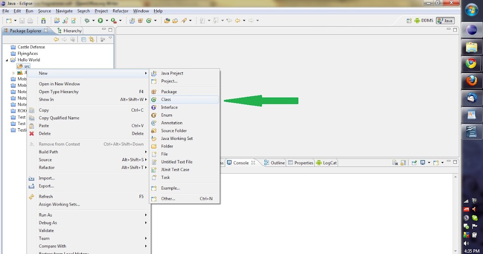This screenshot has width=483, height=254.
Task: Toggle Link with Editor in Package Explorer
Action: [92, 39]
